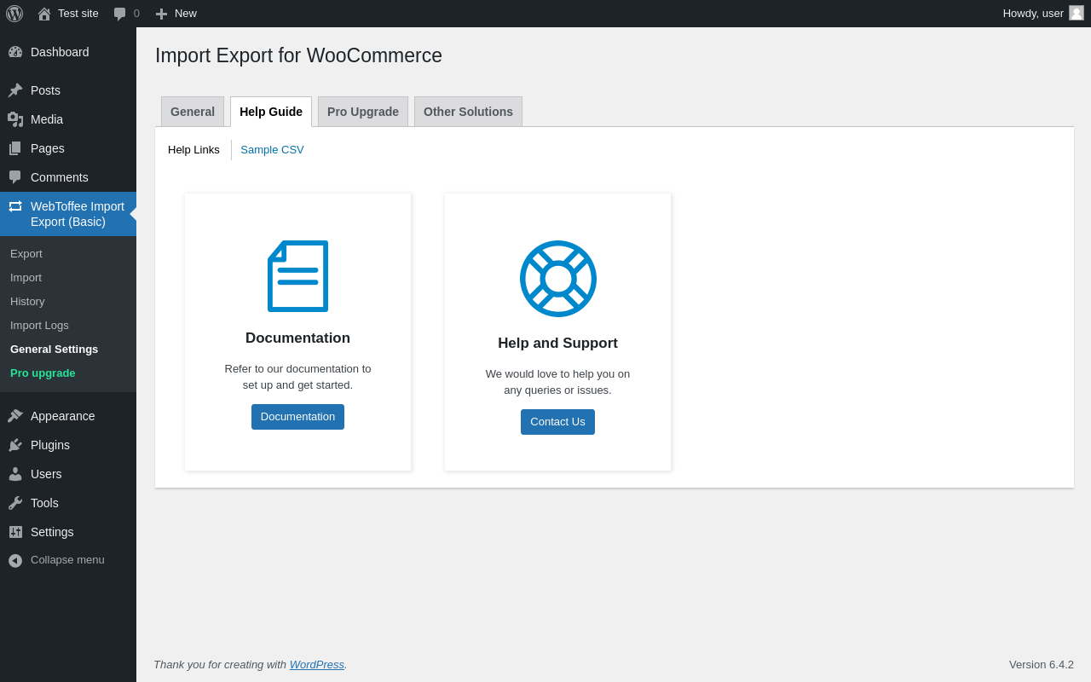1091x682 pixels.
Task: Click the Version 6.4.2 footer text
Action: pyautogui.click(x=1042, y=664)
